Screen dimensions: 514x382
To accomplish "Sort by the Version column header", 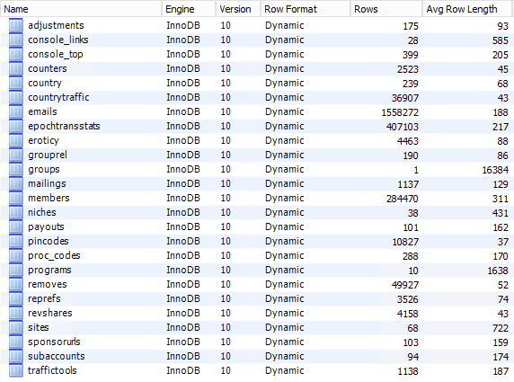I will [x=238, y=9].
